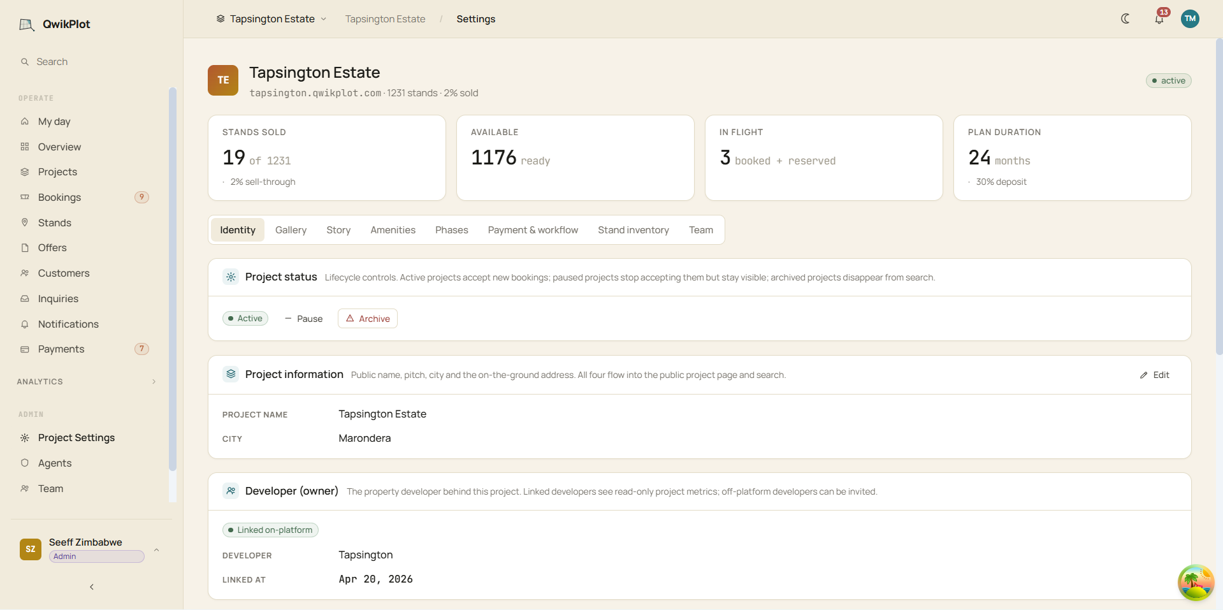Screen dimensions: 1223x610
Task: Click the Projects layers icon
Action: pyautogui.click(x=25, y=172)
